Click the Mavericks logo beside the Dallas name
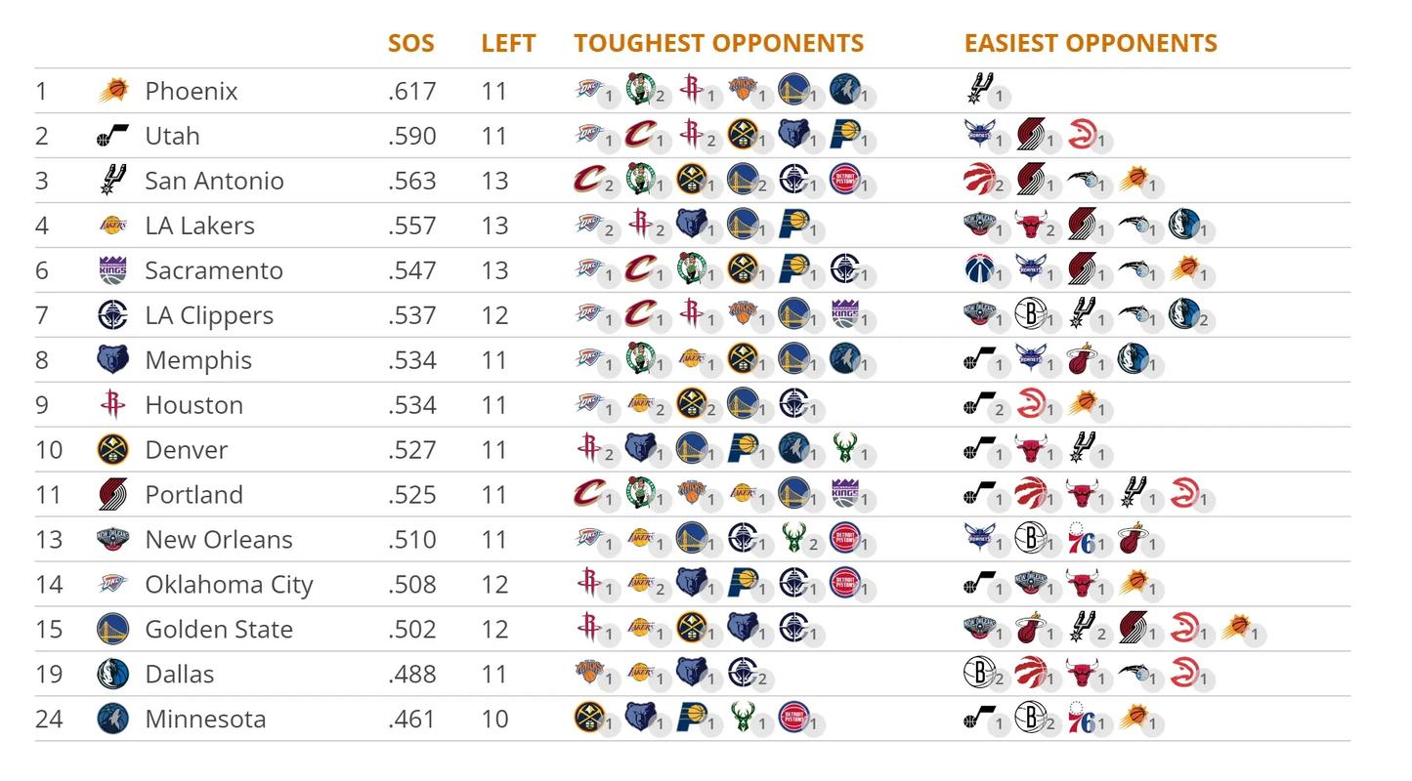Image resolution: width=1412 pixels, height=781 pixels. click(113, 674)
